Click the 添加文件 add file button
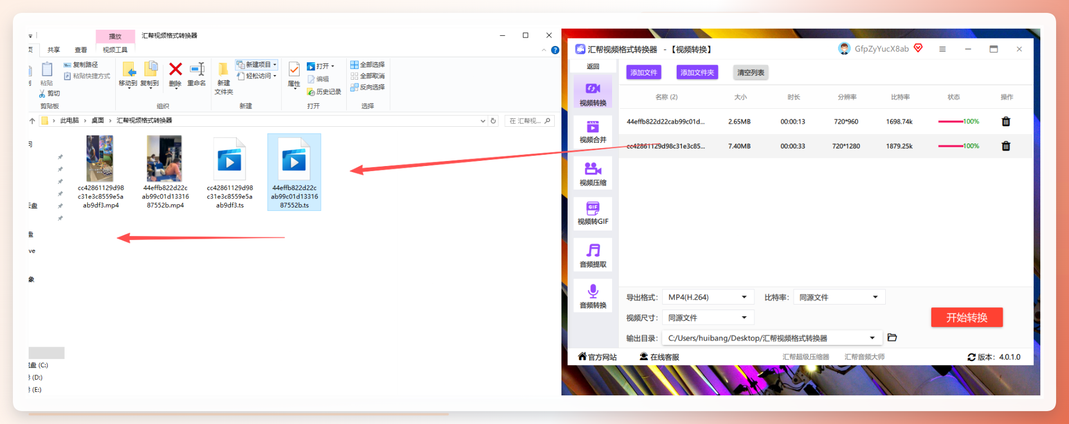 point(644,72)
